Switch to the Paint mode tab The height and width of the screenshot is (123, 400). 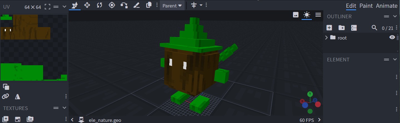click(366, 6)
